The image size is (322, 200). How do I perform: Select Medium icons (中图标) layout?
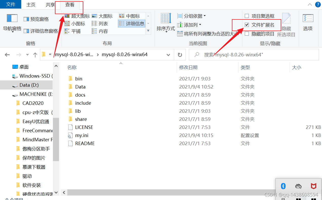(x=129, y=16)
